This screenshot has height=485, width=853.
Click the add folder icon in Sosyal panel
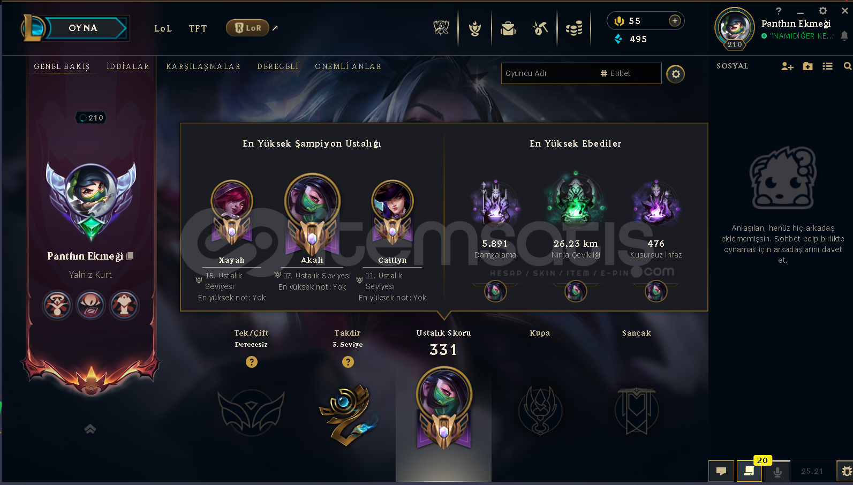(807, 66)
